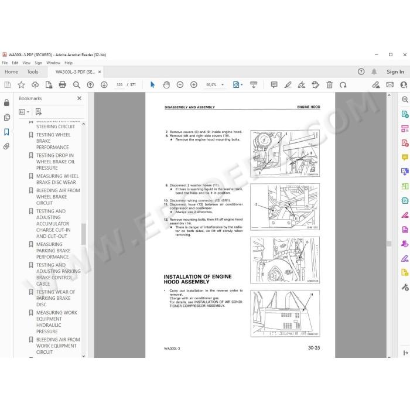
Task: Select the arrow selection tool
Action: click(x=152, y=85)
